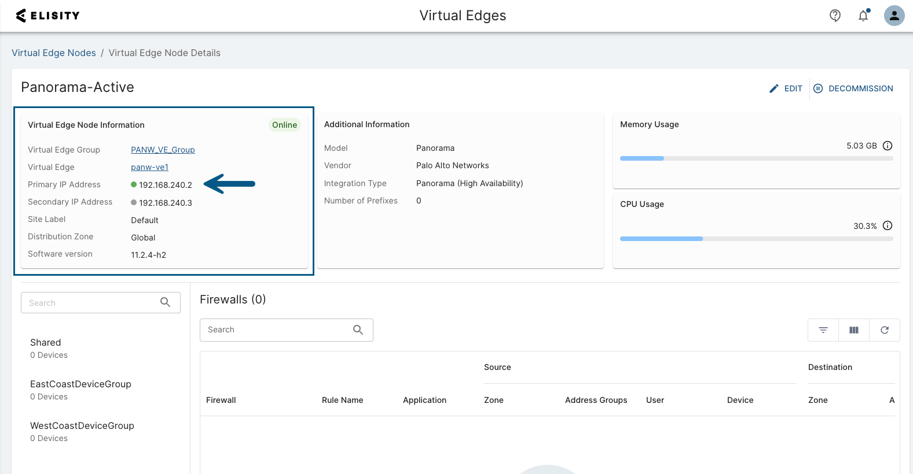Viewport: 913px width, 474px height.
Task: Show Memory Usage info icon
Action: [x=888, y=146]
